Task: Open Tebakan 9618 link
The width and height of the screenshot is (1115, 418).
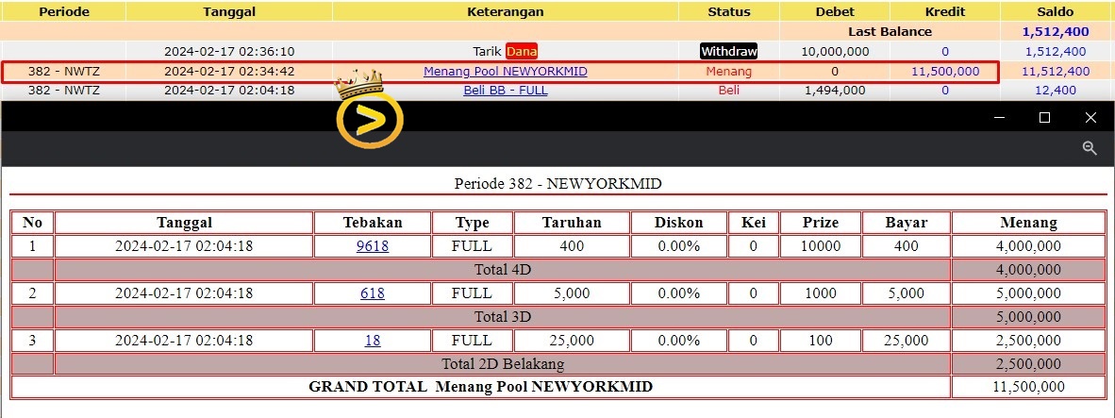Action: click(x=373, y=246)
